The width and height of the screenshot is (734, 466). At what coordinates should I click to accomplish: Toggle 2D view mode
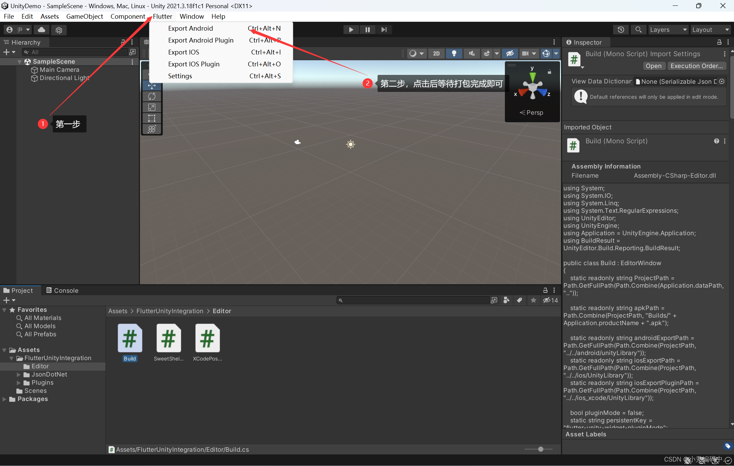click(436, 53)
